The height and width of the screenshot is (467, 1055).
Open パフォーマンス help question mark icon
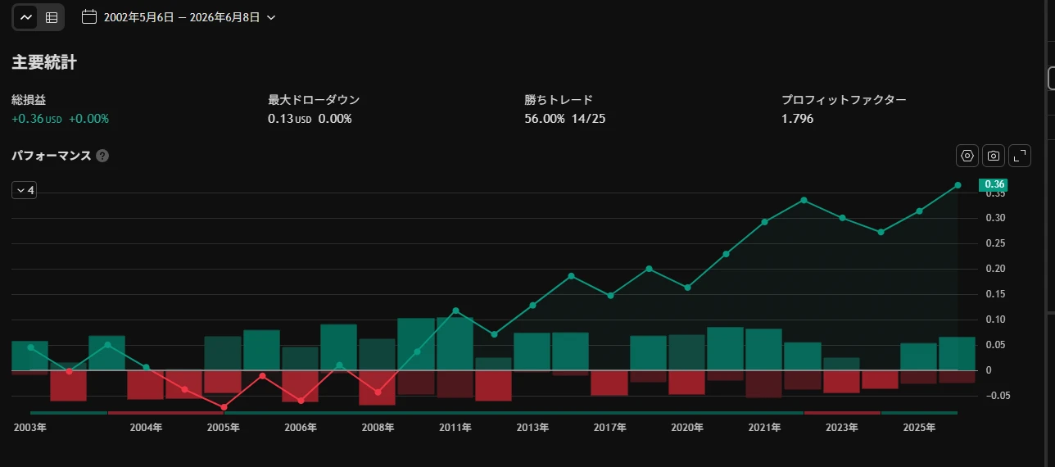[102, 156]
